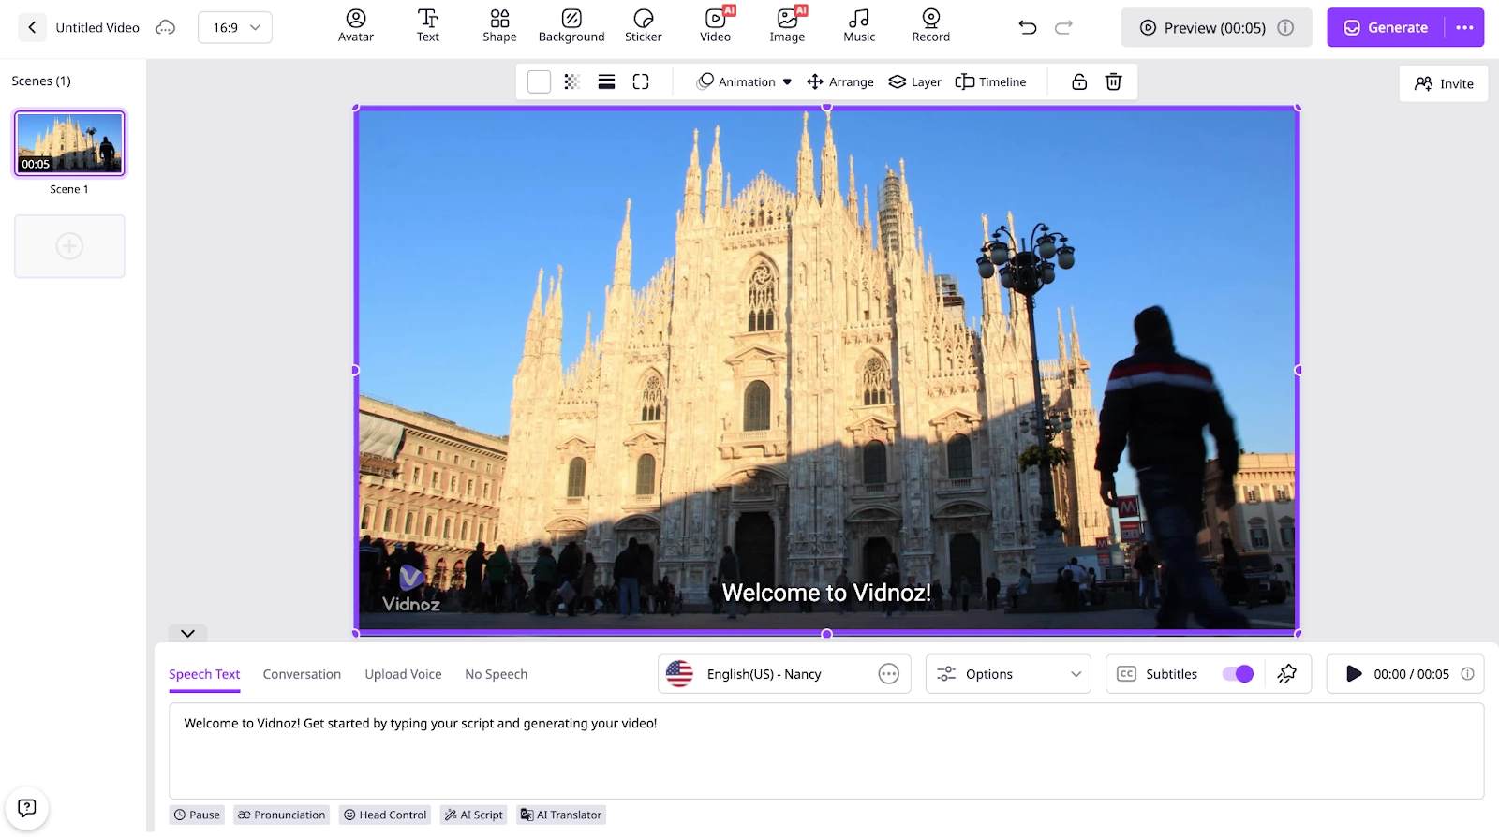This screenshot has width=1499, height=837.
Task: Open the Music tool
Action: click(x=859, y=26)
